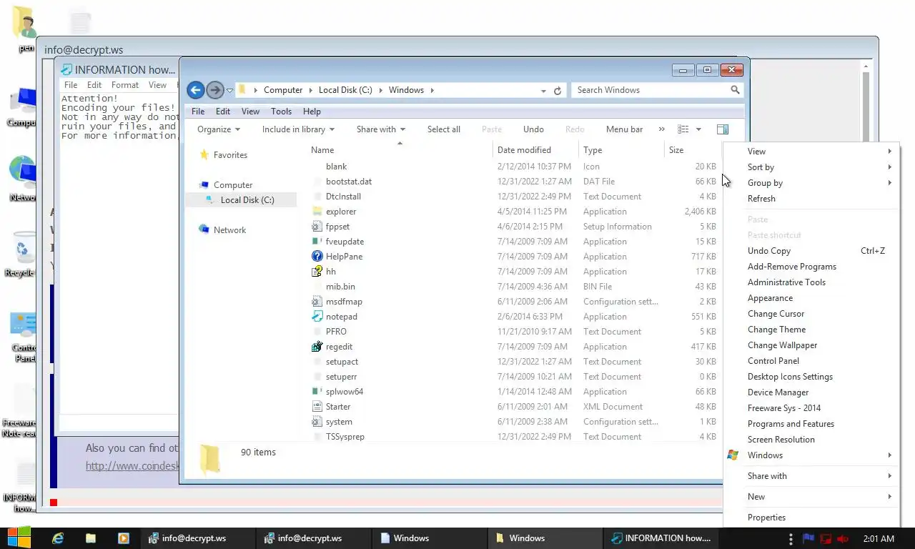This screenshot has width=915, height=549.
Task: Click Select all in the toolbar
Action: click(444, 129)
